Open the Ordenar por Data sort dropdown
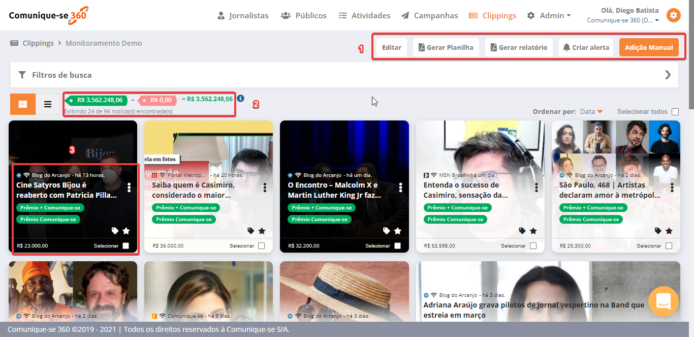Image resolution: width=694 pixels, height=337 pixels. [x=591, y=112]
